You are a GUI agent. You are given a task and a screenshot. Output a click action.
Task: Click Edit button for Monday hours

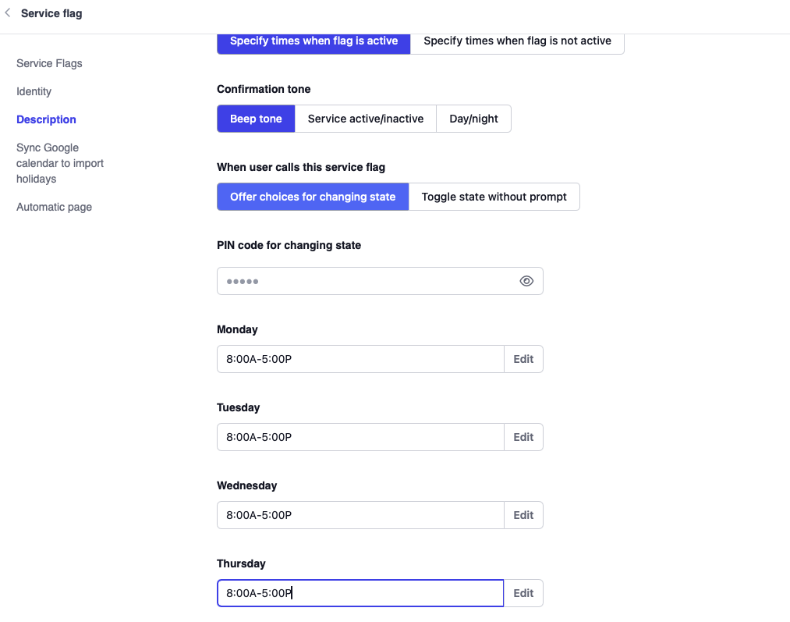point(523,359)
